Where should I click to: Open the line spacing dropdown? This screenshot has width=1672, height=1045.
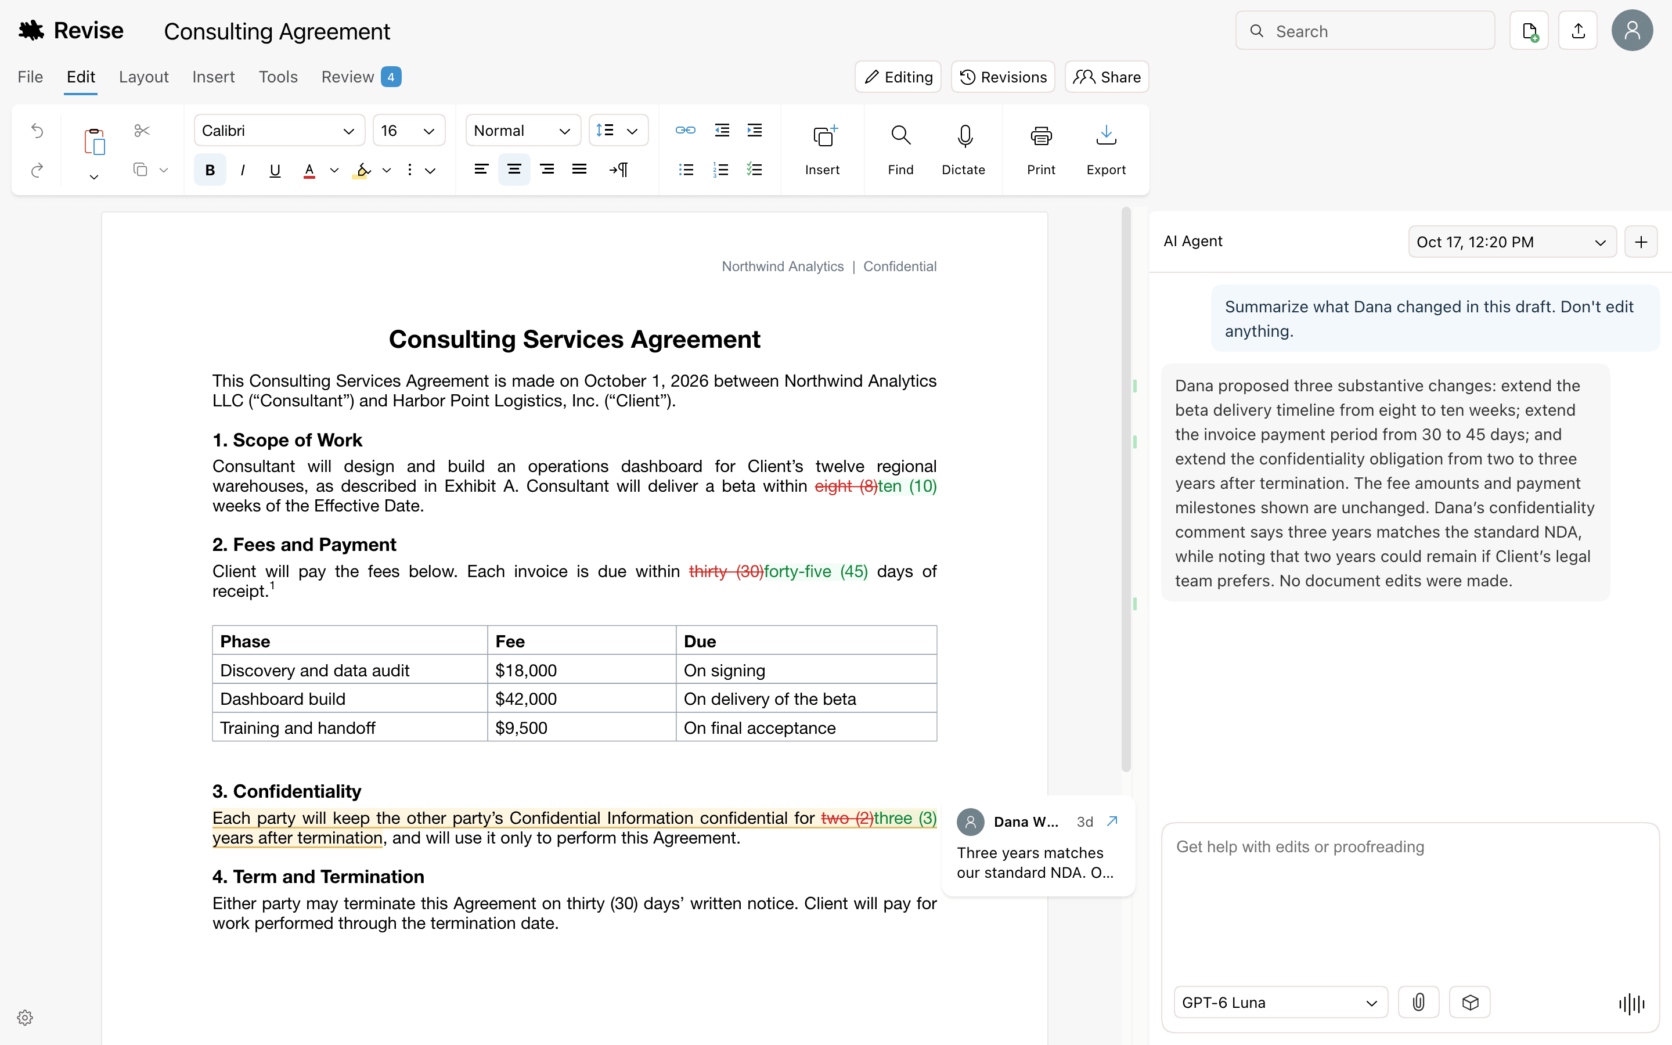[618, 131]
